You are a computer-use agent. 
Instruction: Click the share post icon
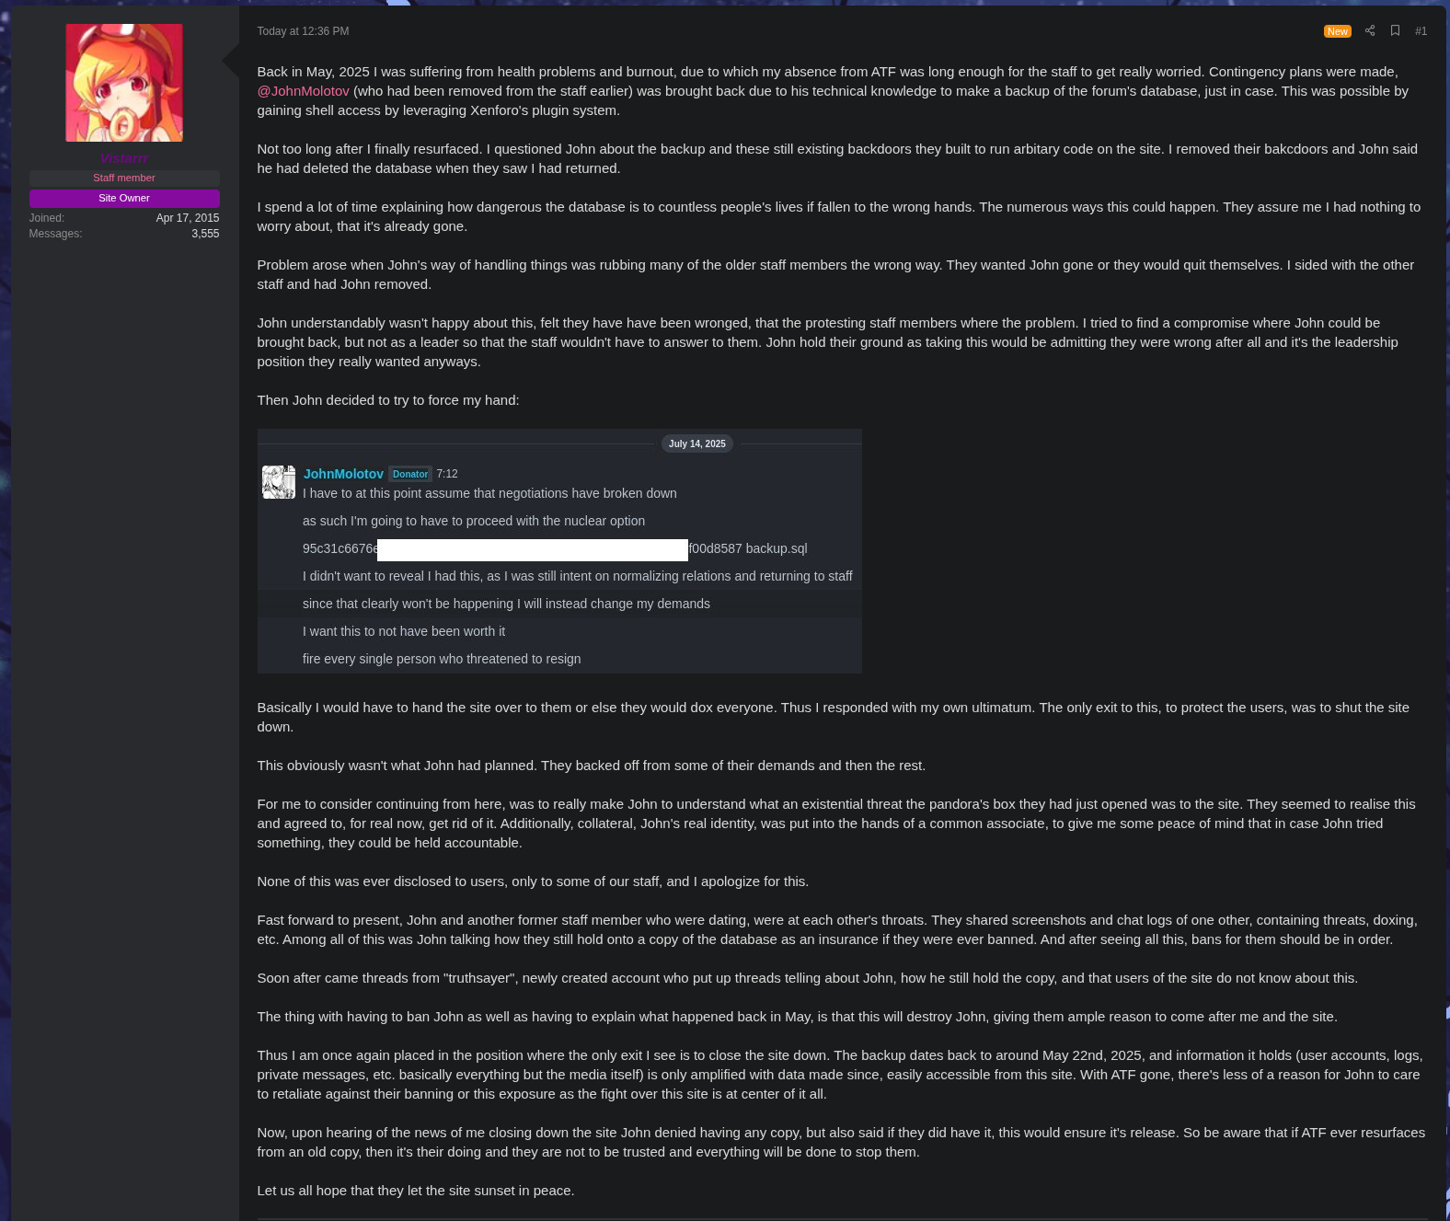1370,30
